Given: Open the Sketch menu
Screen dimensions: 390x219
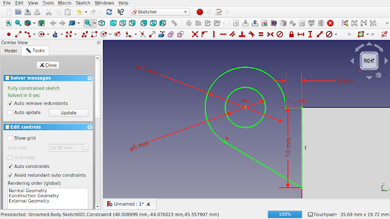Looking at the screenshot, I should tap(83, 3).
